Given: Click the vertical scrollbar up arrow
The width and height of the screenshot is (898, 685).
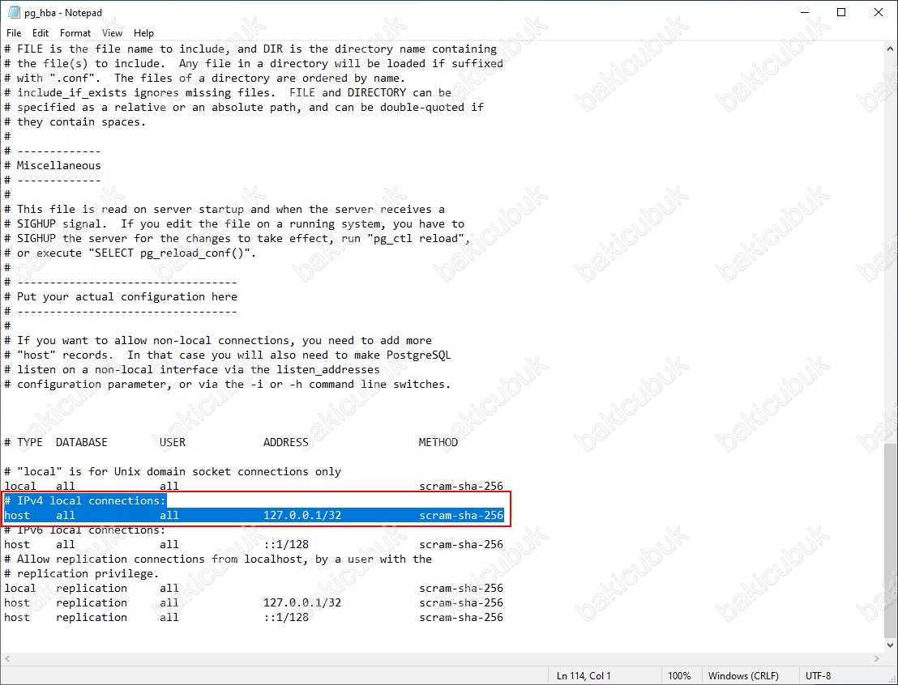Looking at the screenshot, I should [x=889, y=49].
